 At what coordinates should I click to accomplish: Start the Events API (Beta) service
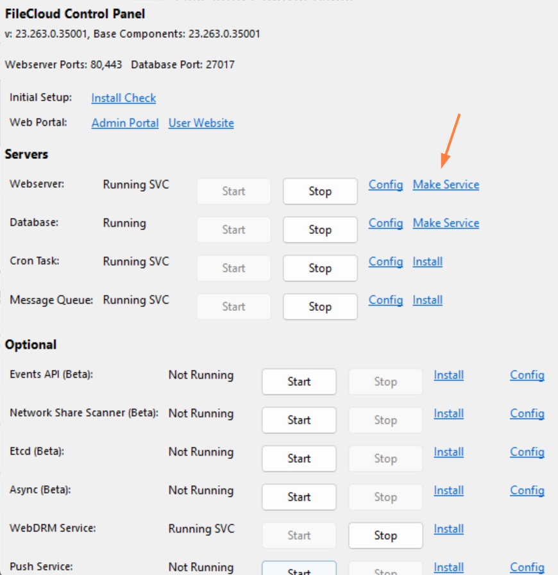299,382
